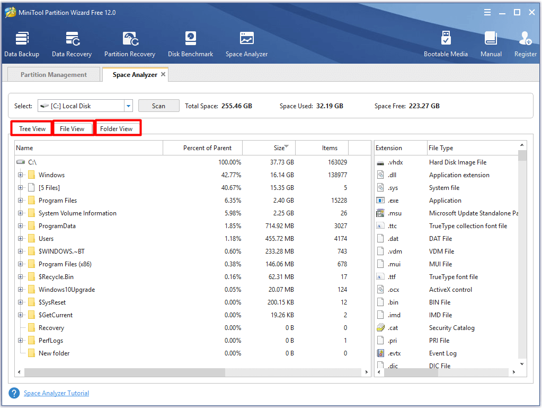Expand the PerfLogs folder node

[20, 341]
